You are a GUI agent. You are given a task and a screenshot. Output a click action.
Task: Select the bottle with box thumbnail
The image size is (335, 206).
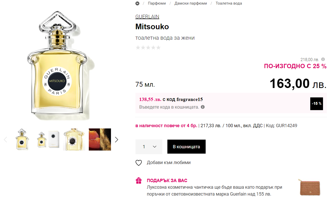pos(48,140)
